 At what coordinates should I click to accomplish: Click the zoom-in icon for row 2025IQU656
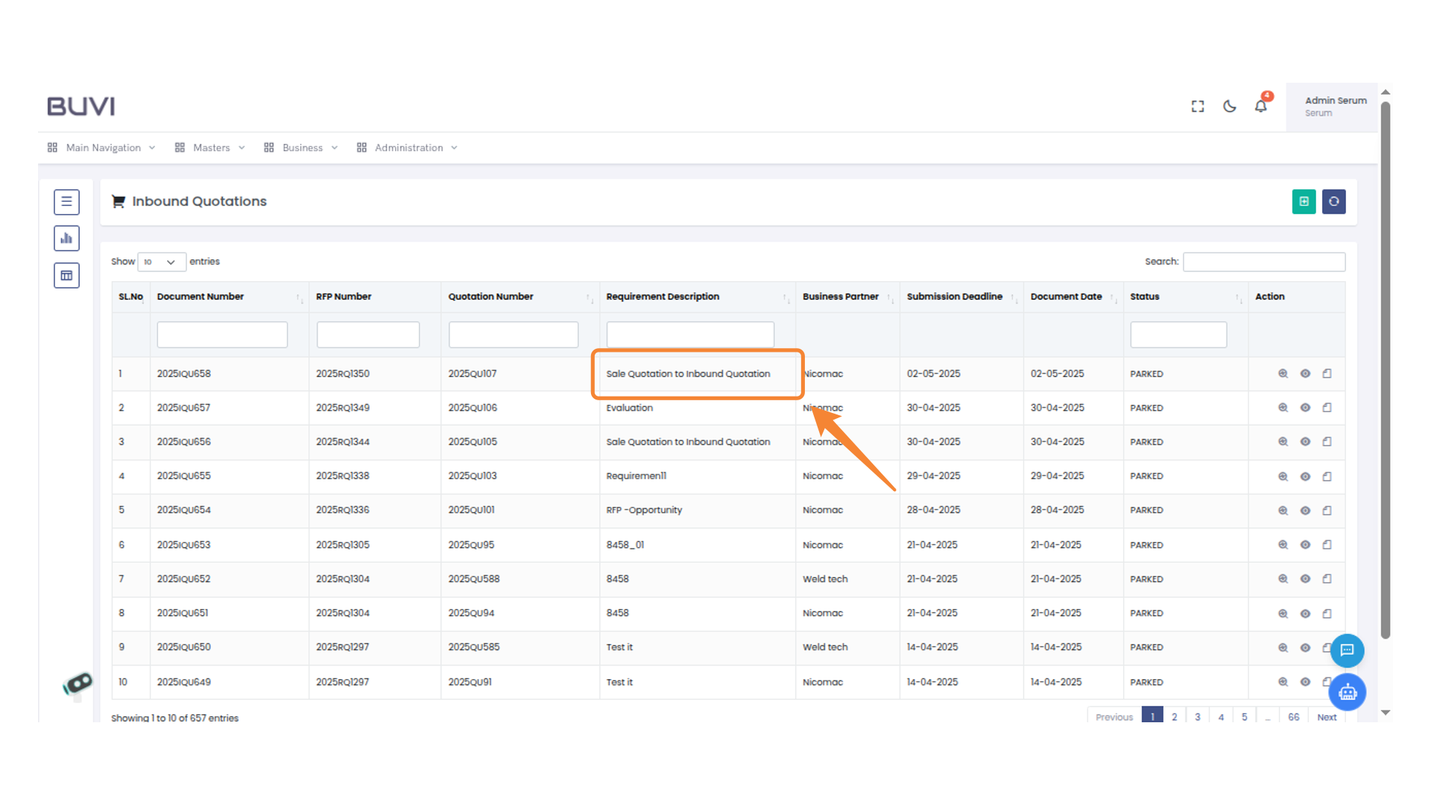pyautogui.click(x=1283, y=442)
